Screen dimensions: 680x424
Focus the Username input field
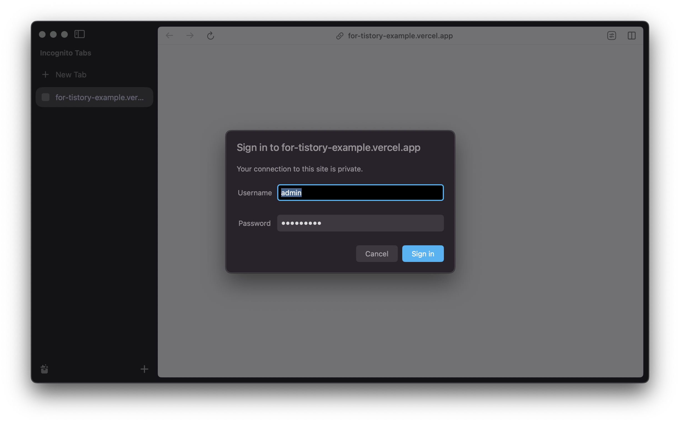pyautogui.click(x=360, y=193)
